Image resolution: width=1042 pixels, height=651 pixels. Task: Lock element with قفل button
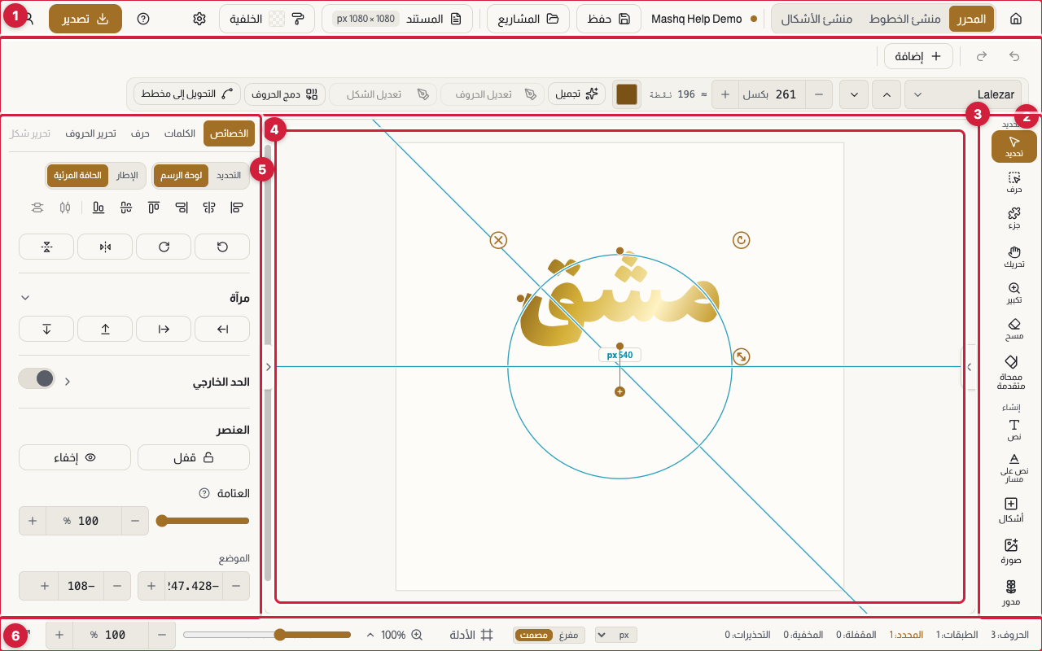tap(194, 457)
